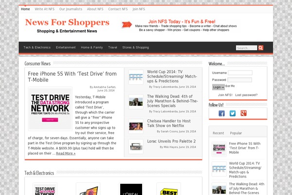Switch to the Recent tab

(218, 133)
